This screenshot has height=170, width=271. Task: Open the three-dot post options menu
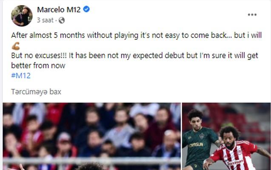click(252, 14)
